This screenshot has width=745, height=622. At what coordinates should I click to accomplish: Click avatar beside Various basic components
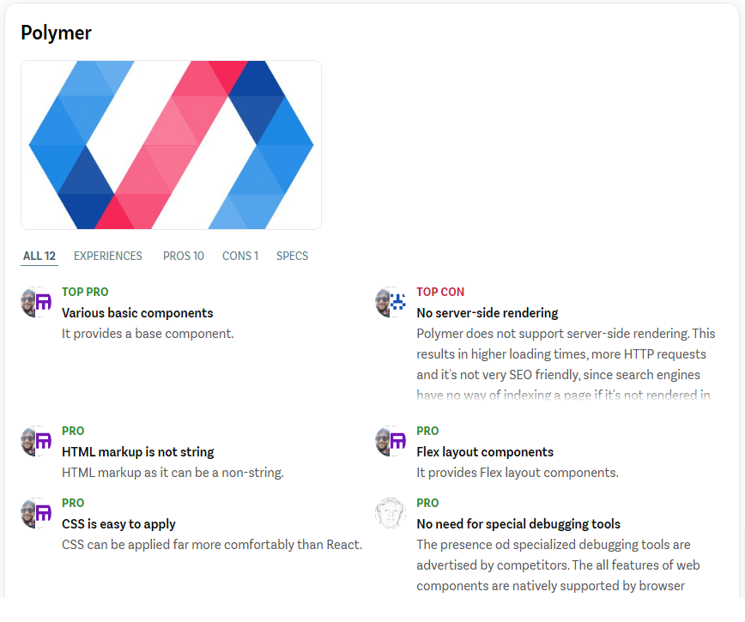[x=36, y=302]
